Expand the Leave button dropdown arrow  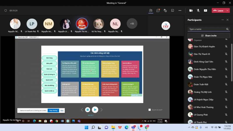[227, 10]
